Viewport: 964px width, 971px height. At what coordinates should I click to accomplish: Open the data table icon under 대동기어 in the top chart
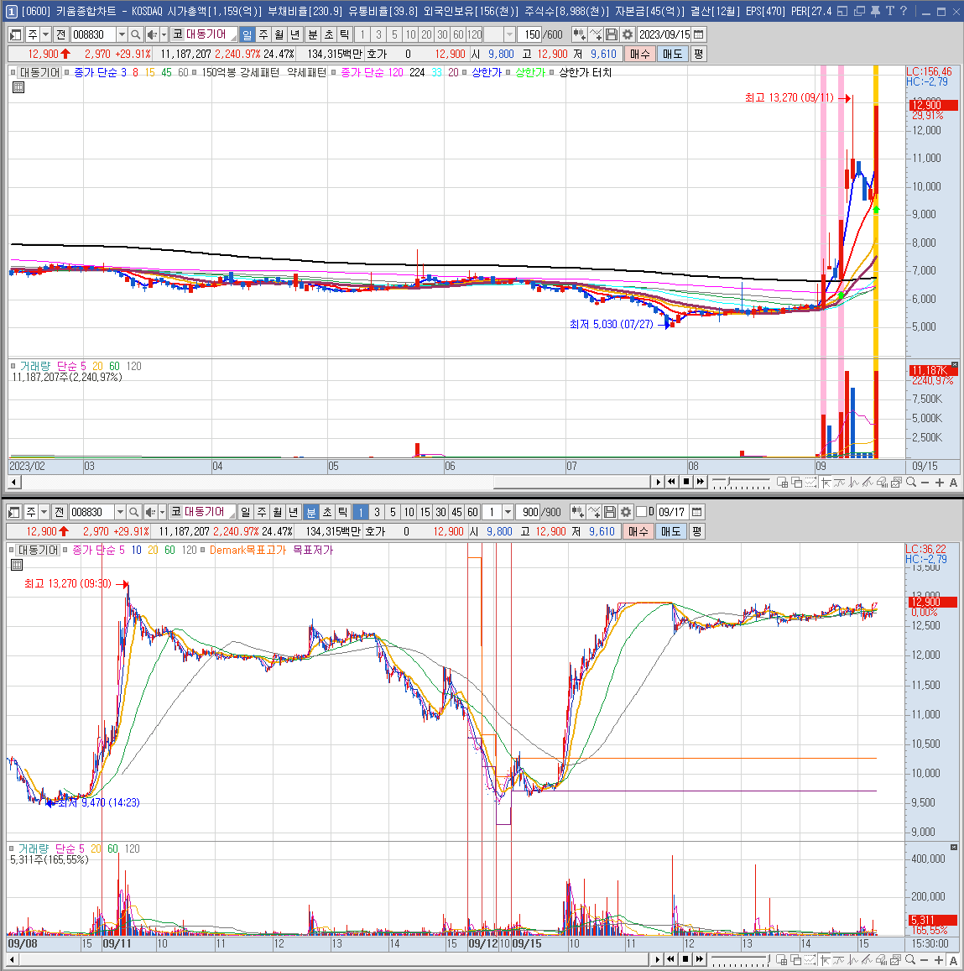[18, 87]
